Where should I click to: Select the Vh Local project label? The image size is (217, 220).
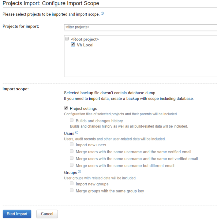point(85,45)
